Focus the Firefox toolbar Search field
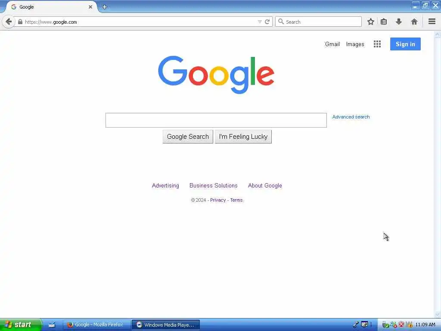 tap(318, 22)
